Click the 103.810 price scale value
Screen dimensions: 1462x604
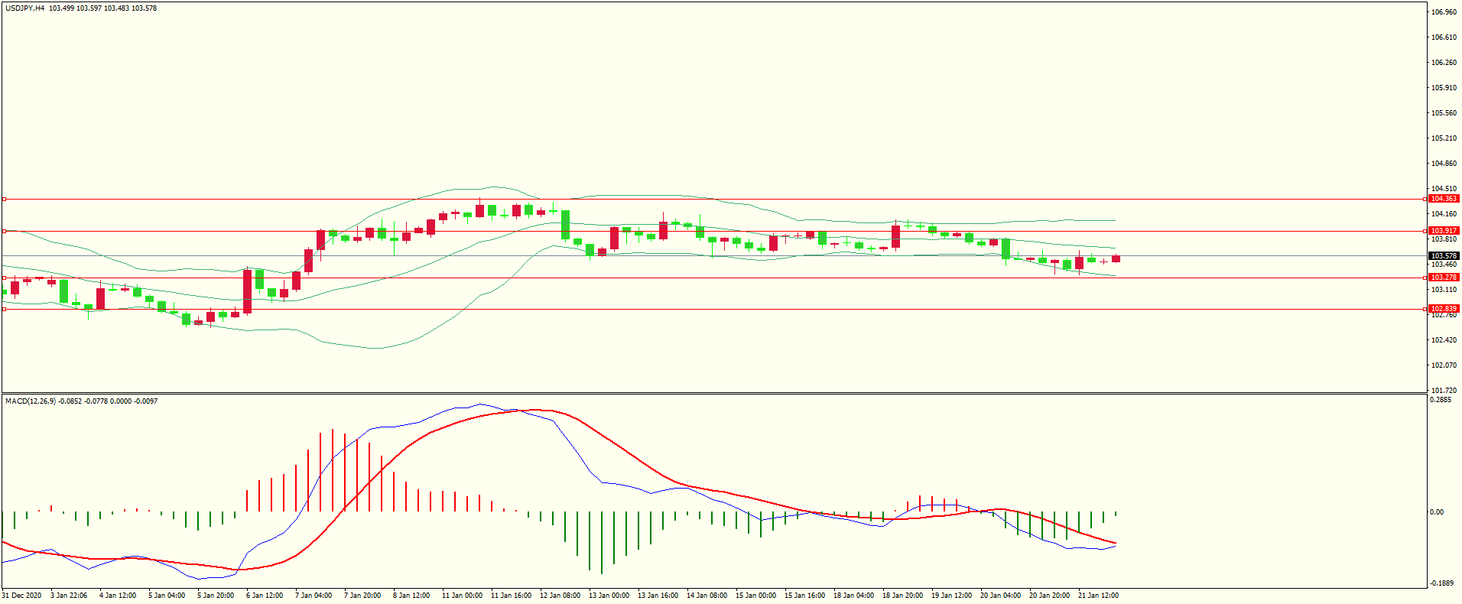point(1444,239)
